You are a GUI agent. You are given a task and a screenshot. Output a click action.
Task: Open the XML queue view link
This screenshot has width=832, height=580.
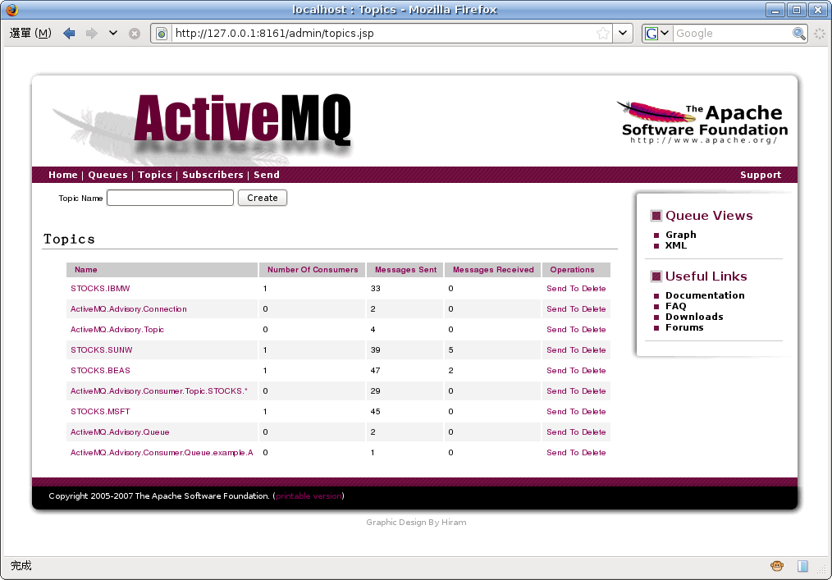676,245
